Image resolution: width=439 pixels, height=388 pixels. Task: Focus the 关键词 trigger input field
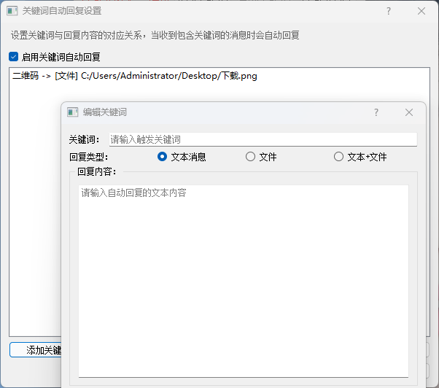click(263, 139)
